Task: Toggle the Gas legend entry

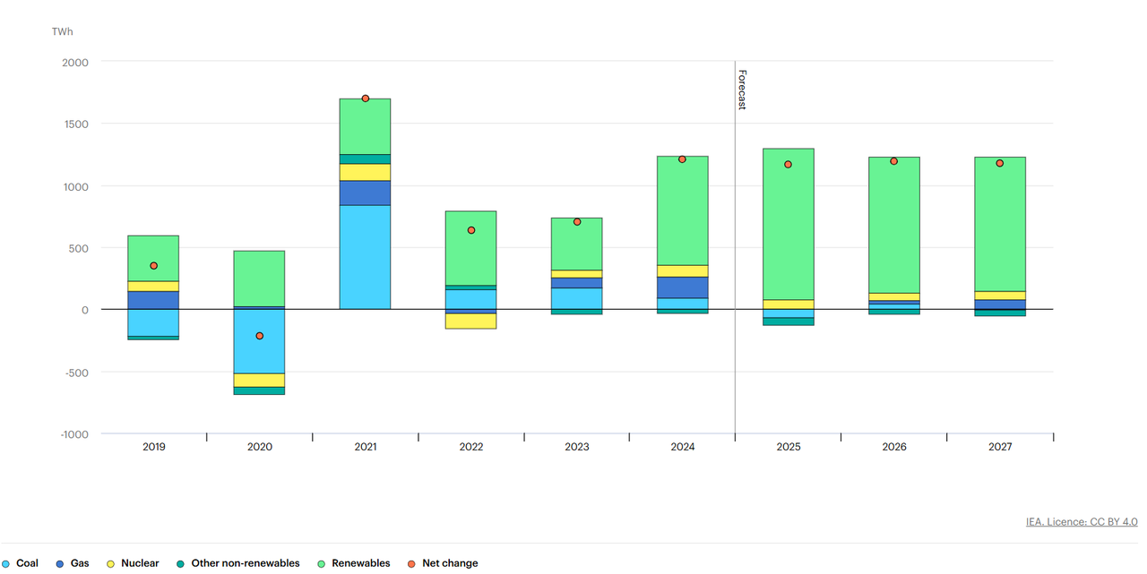Action: (75, 563)
